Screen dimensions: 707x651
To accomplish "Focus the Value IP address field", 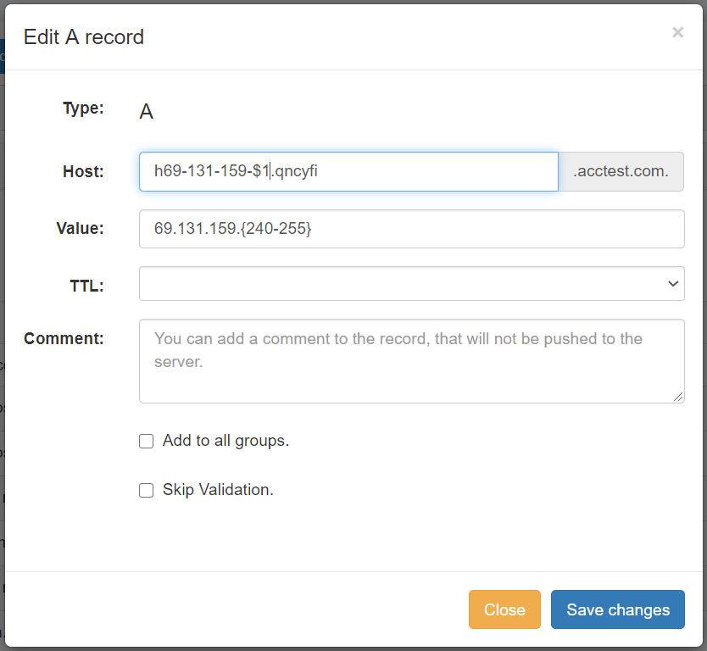I will pyautogui.click(x=411, y=229).
